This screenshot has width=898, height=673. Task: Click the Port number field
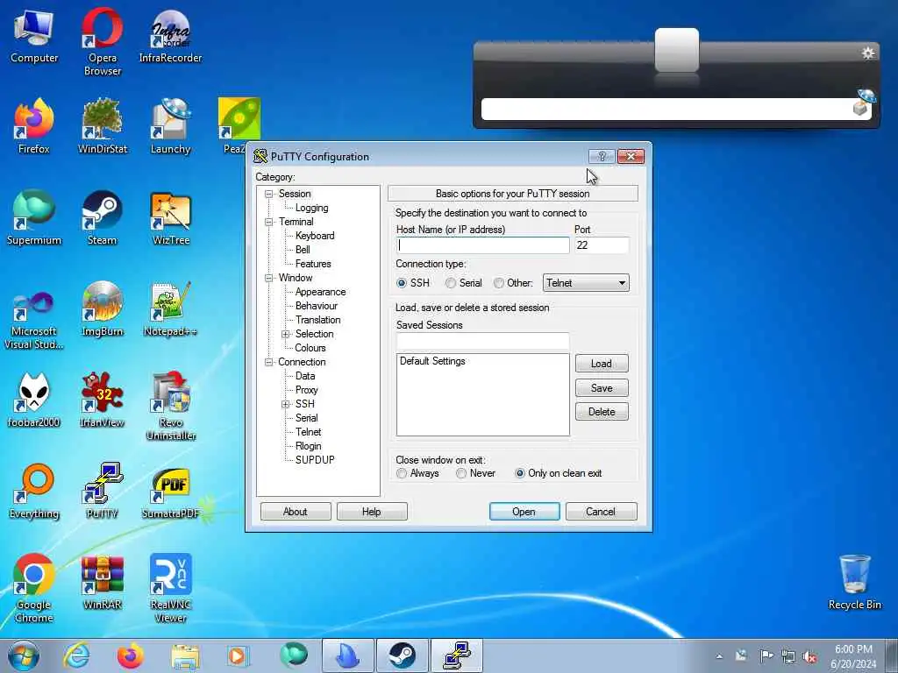click(x=602, y=245)
